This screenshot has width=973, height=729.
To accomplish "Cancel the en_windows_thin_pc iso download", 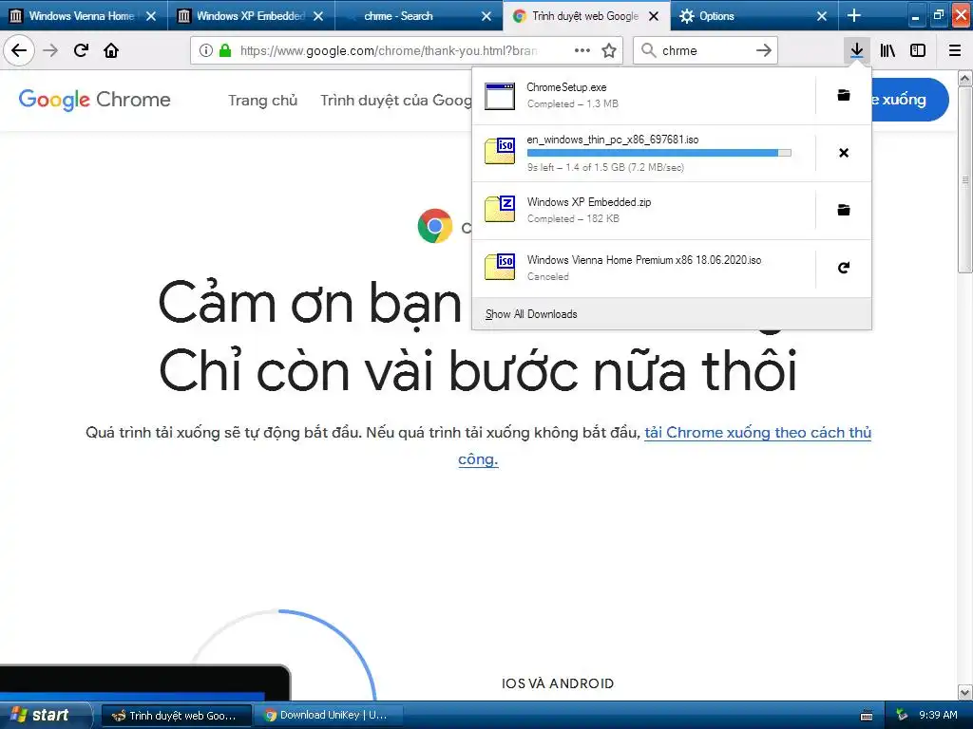I will tap(844, 153).
